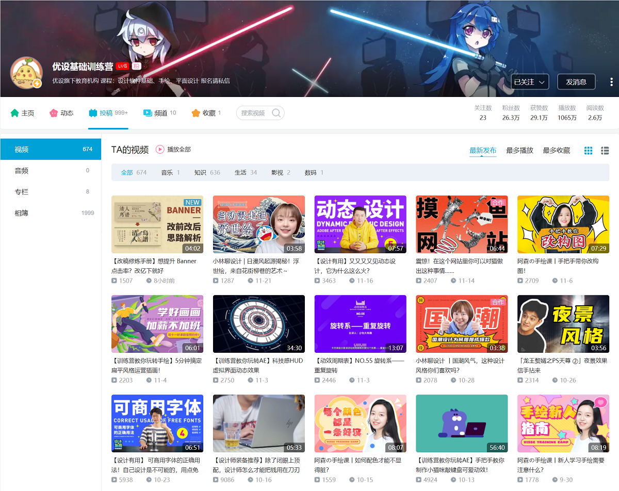Click title 【训练营教你玩转AE】科技感HUD
The width and height of the screenshot is (619, 491).
click(258, 365)
